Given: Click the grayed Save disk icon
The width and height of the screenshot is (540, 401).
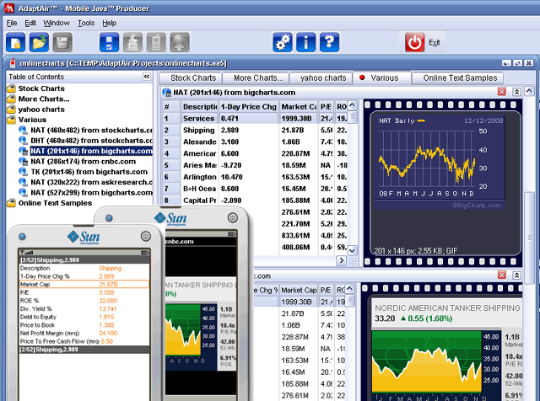Looking at the screenshot, I should pos(62,43).
